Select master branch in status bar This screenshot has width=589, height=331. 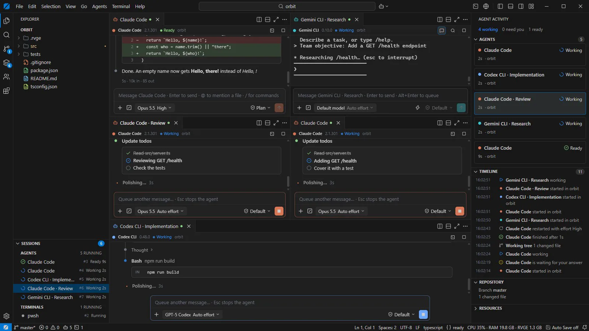pos(25,327)
